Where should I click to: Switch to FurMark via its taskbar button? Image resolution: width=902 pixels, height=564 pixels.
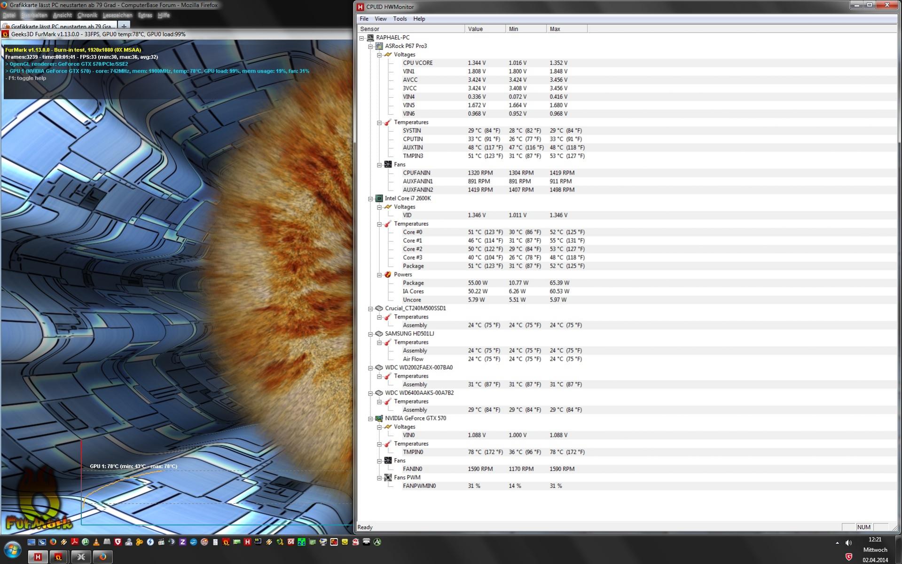click(59, 557)
